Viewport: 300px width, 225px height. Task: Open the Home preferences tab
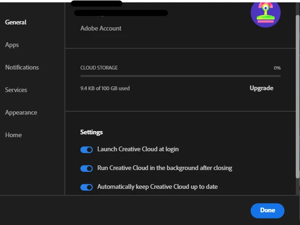tap(13, 135)
